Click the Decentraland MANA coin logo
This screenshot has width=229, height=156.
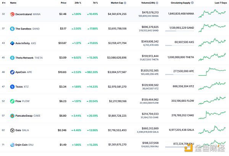coord(12,14)
